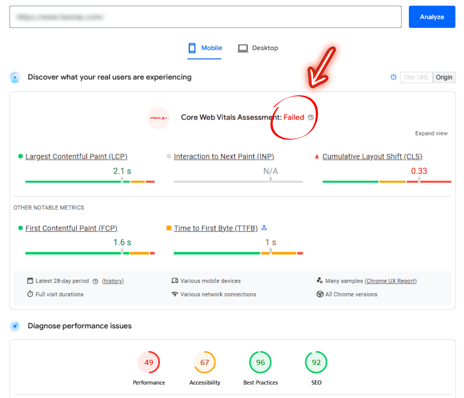Click the Performance score gauge 49
The width and height of the screenshot is (464, 398).
click(149, 362)
